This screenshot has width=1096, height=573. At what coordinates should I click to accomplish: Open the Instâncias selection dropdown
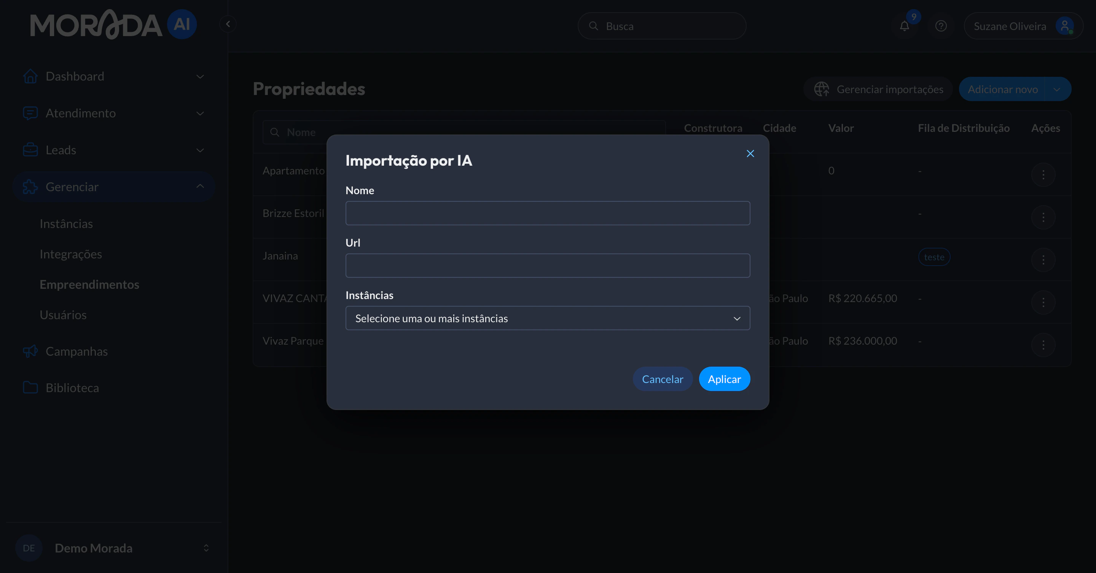[x=547, y=318]
